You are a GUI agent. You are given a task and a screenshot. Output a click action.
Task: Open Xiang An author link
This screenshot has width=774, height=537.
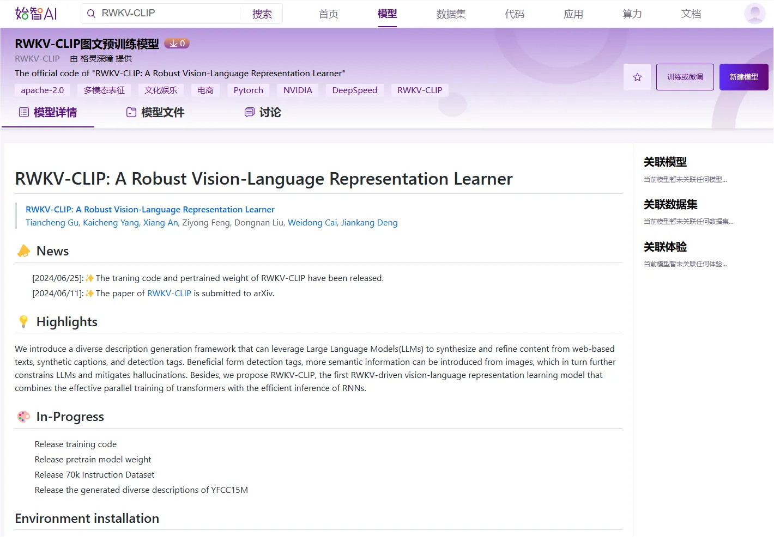click(x=161, y=223)
